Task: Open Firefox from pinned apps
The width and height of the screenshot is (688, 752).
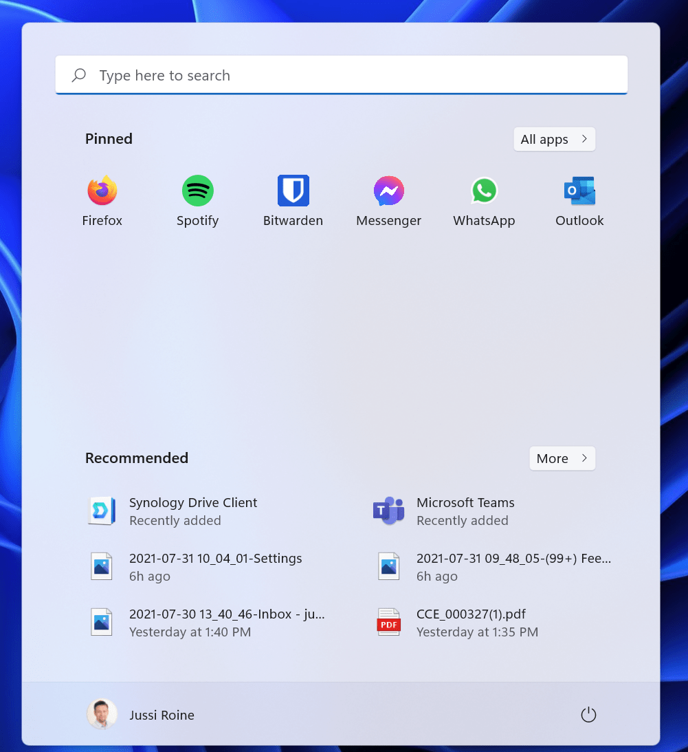Action: 102,191
